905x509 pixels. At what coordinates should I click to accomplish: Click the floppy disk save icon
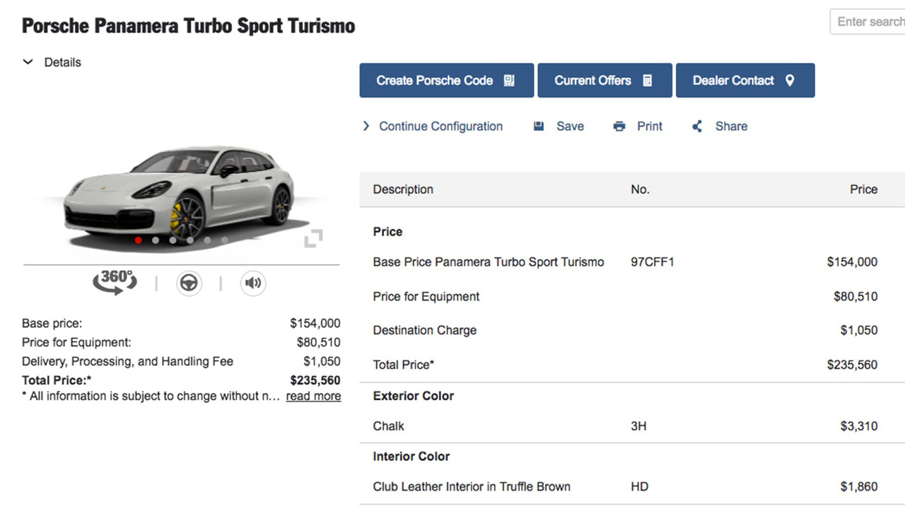pyautogui.click(x=539, y=127)
